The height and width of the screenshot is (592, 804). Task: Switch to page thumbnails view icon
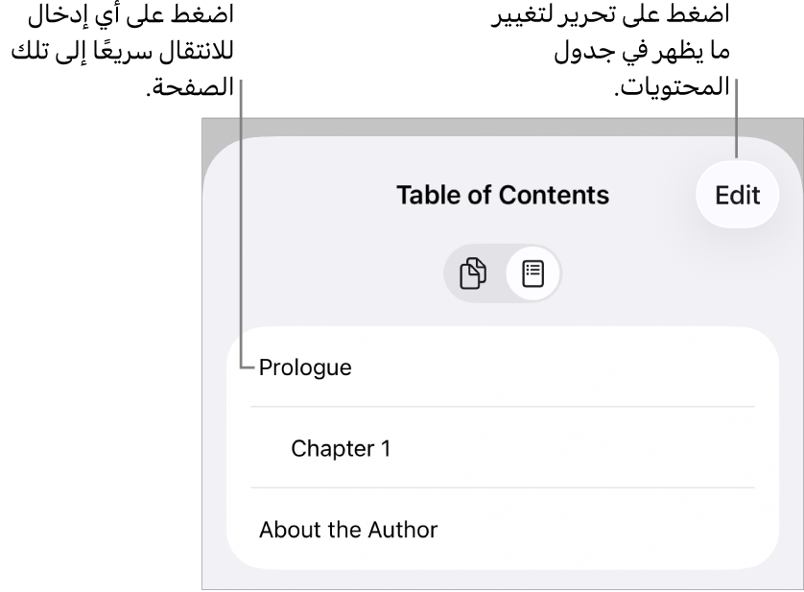pos(473,273)
